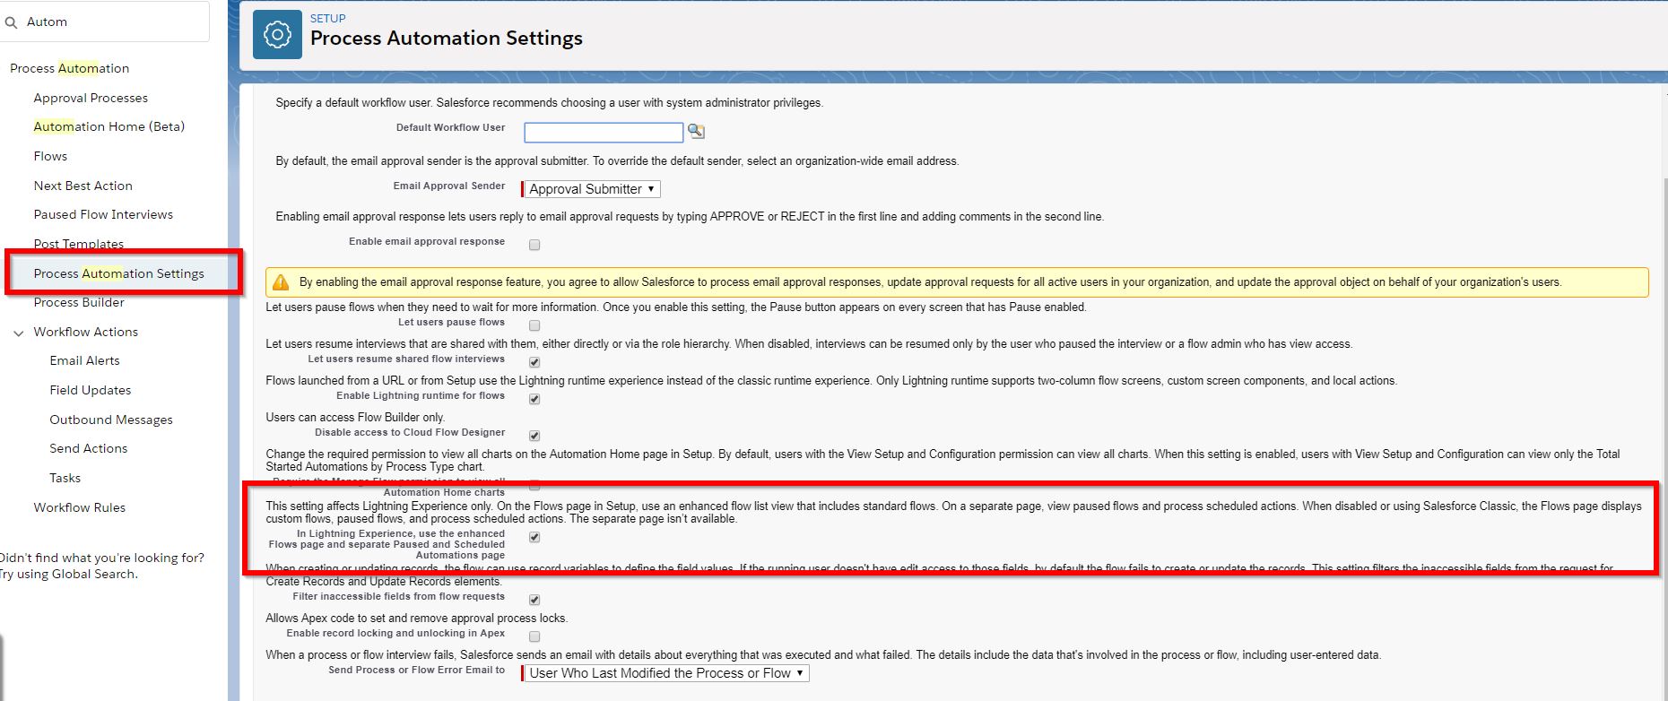This screenshot has width=1668, height=701.
Task: Open Send Process or Flow Error Email dropdown
Action: point(666,673)
